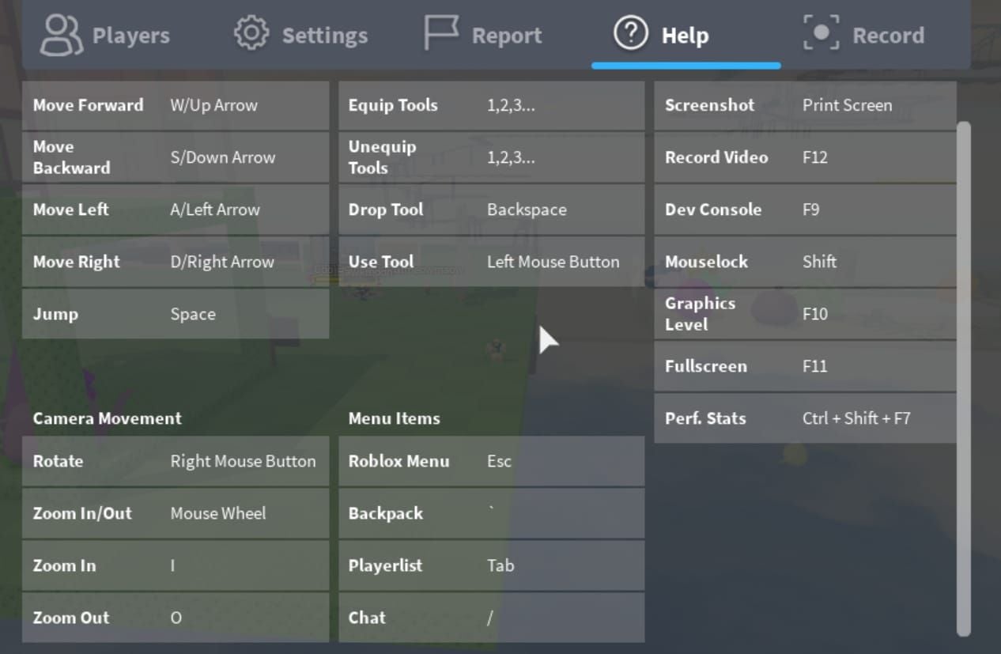The height and width of the screenshot is (654, 1001).
Task: Click the Report flag icon
Action: tap(441, 35)
